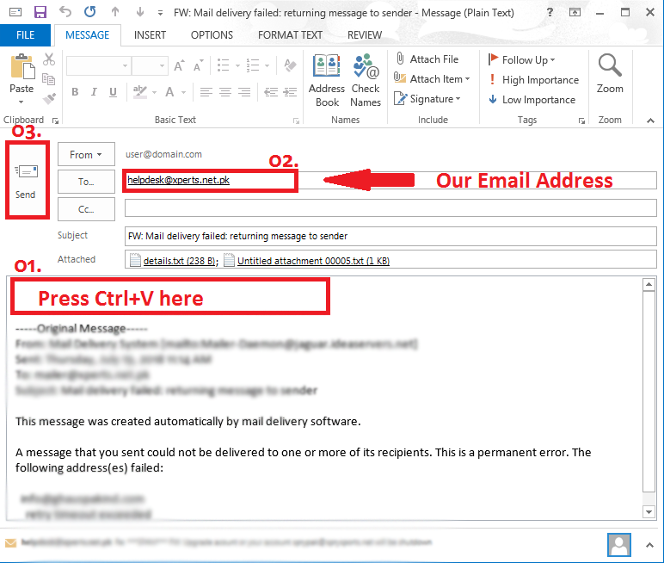Switch to REVIEW tab
The width and height of the screenshot is (664, 563).
click(365, 35)
